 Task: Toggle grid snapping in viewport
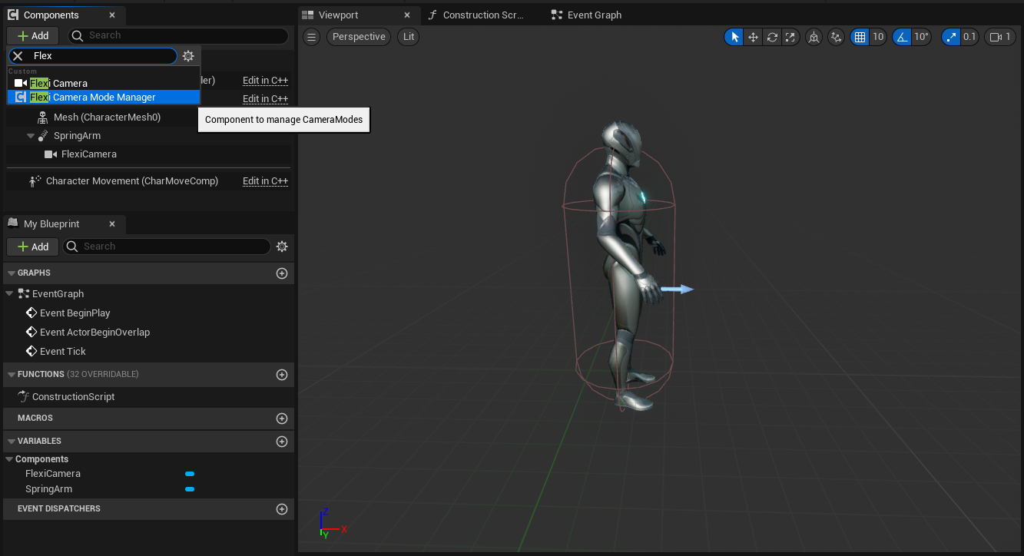pyautogui.click(x=860, y=37)
